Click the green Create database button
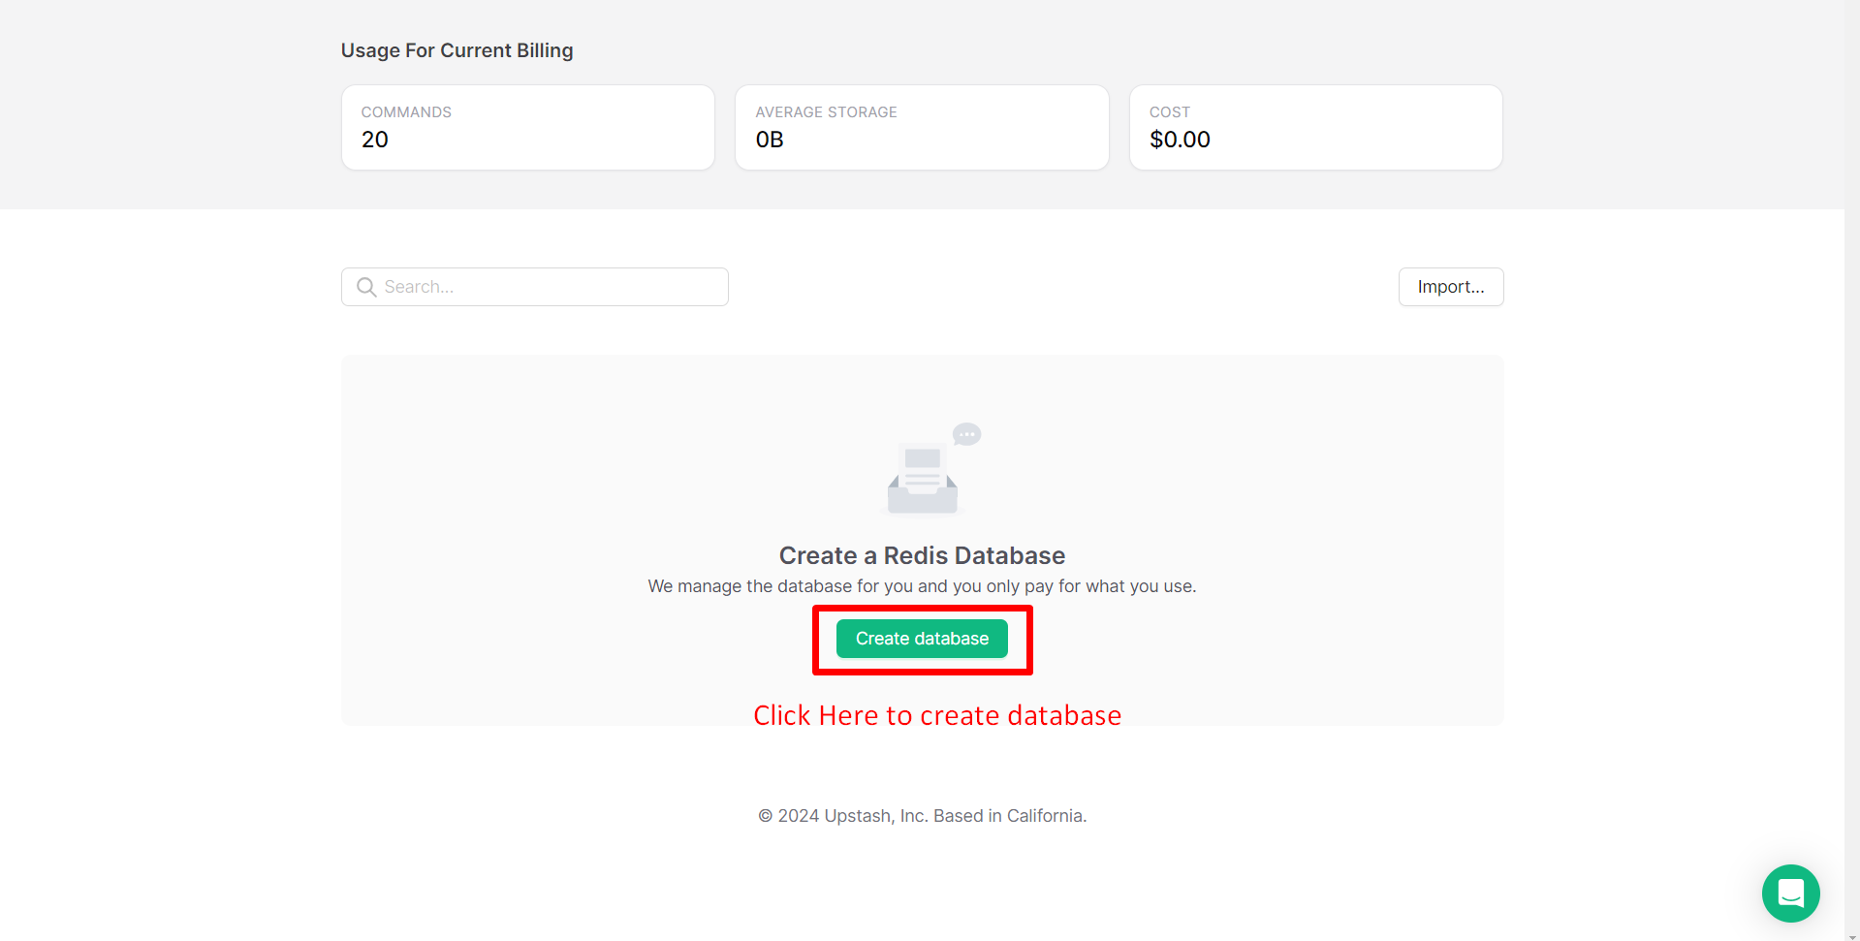Screen dimensions: 1860x941 922,639
